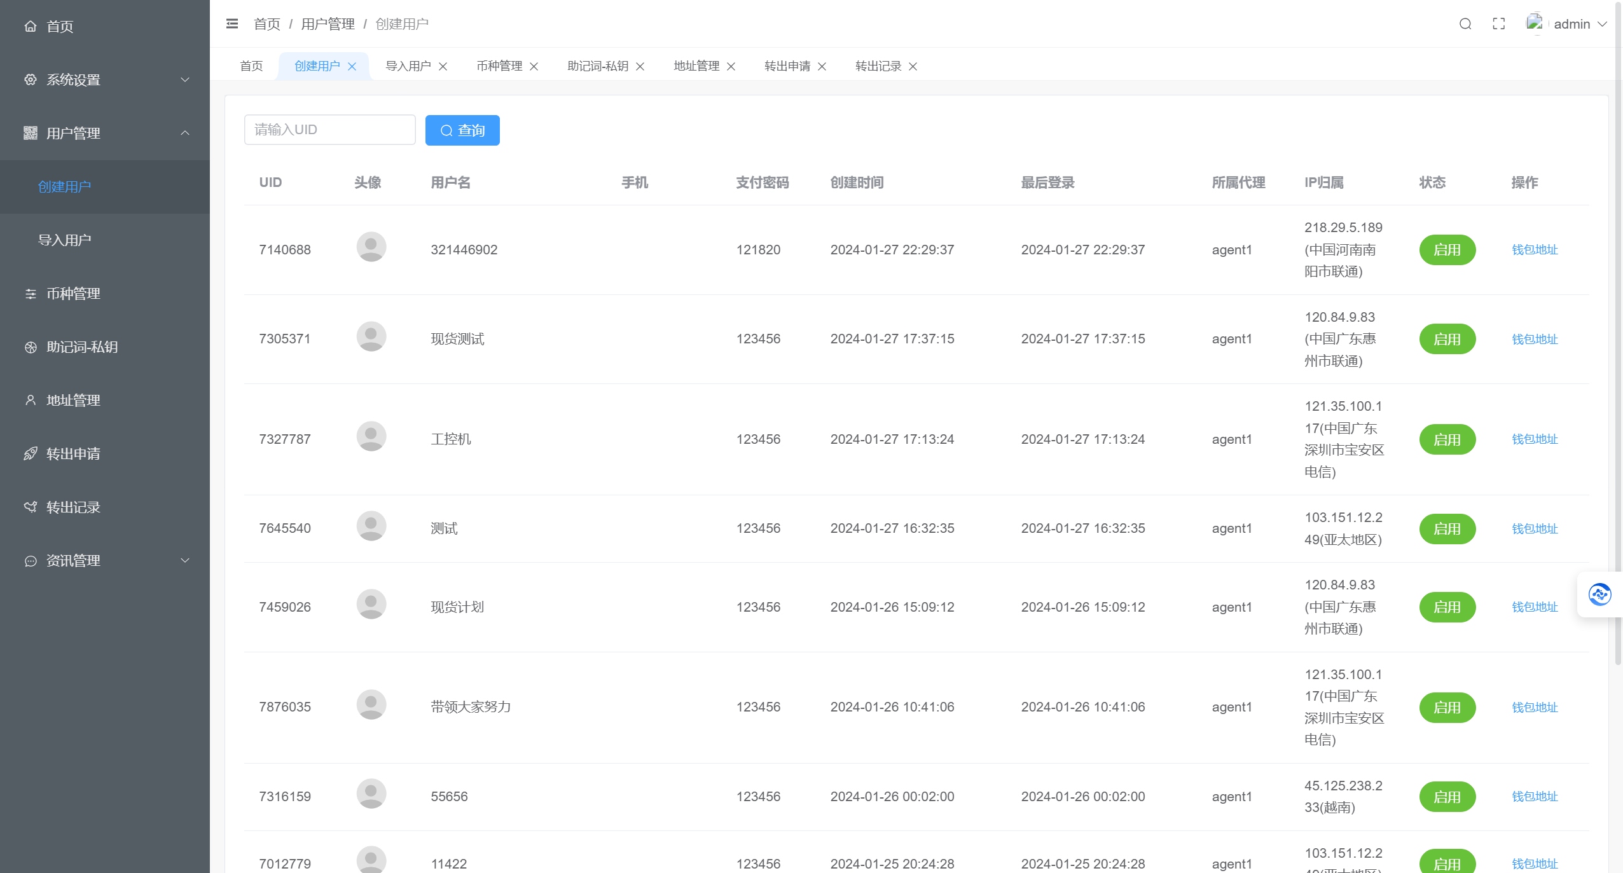Toggle 启用 status for user 7140688
The height and width of the screenshot is (873, 1623).
(1447, 249)
